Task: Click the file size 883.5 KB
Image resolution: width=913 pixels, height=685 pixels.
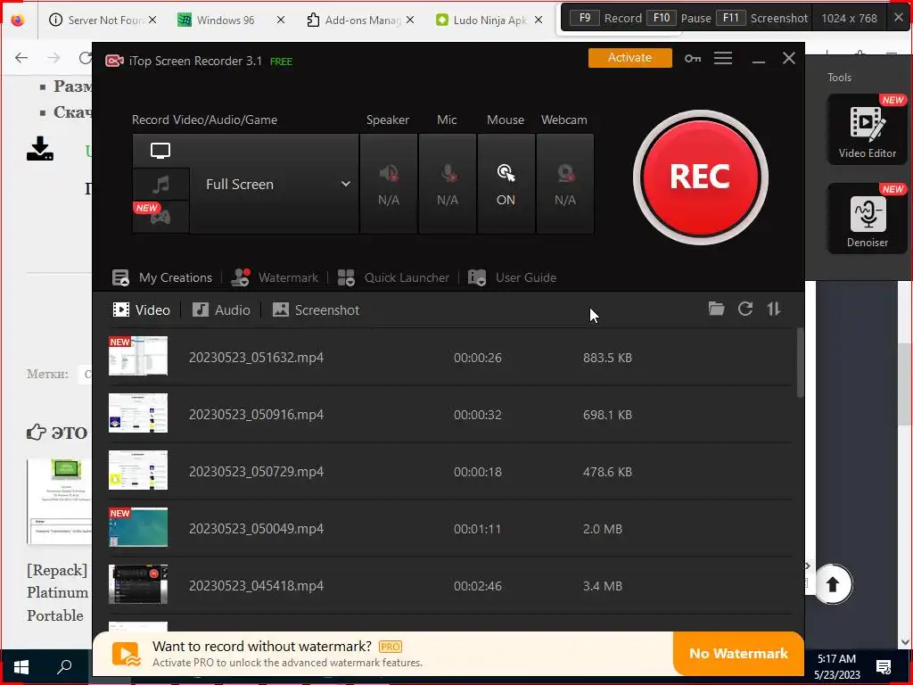Action: [607, 358]
